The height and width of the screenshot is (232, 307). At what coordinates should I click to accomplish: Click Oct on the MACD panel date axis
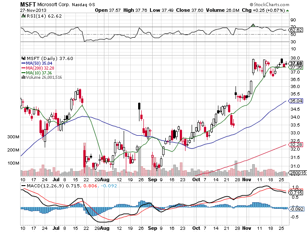tap(196, 228)
